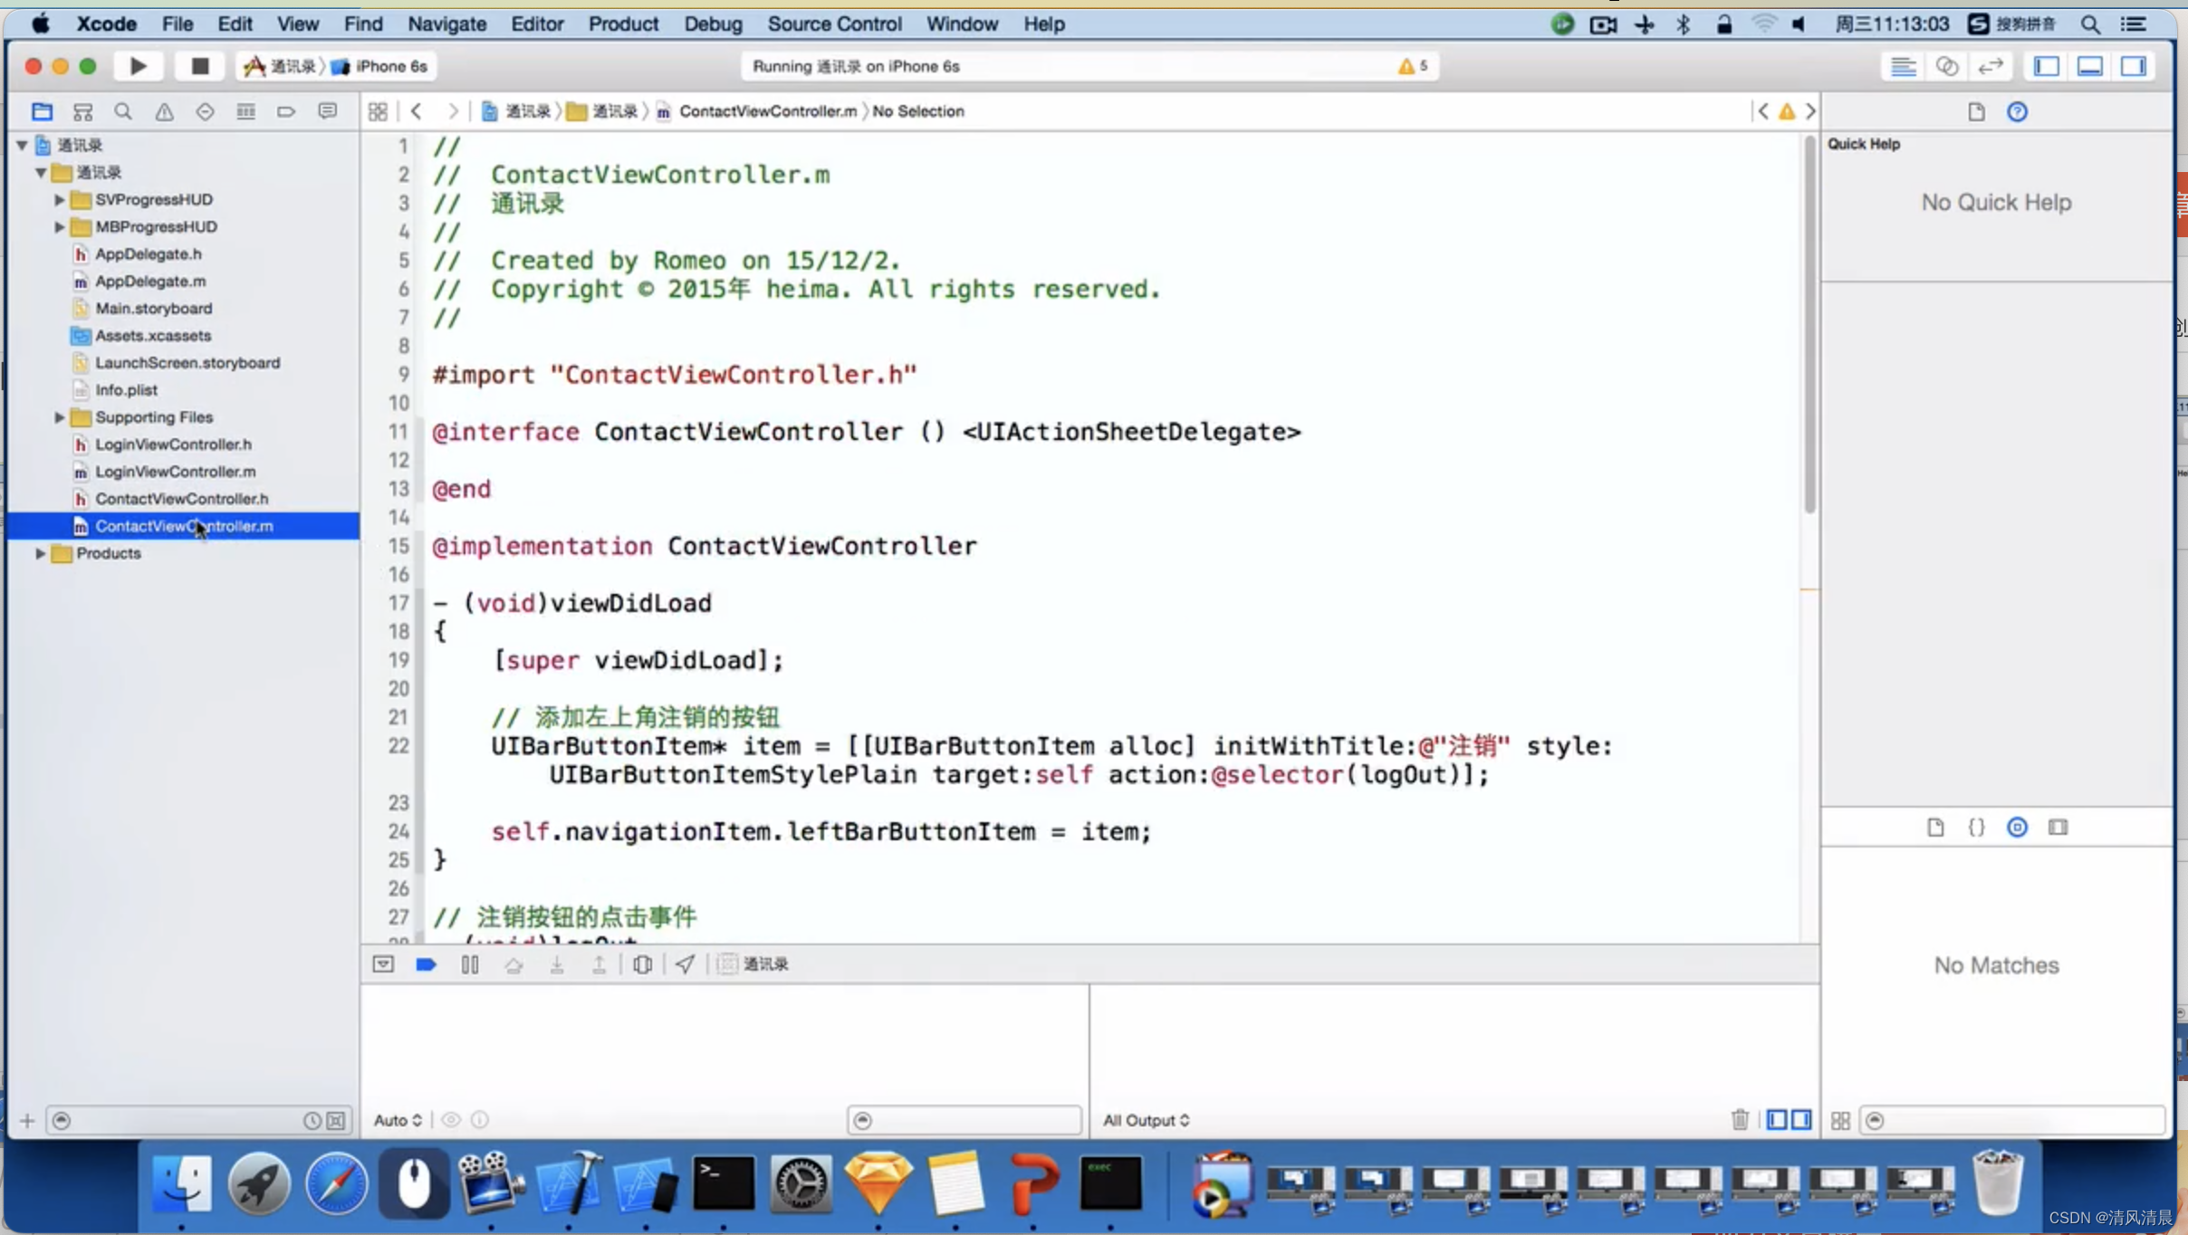The image size is (2188, 1235).
Task: Expand the SVProgressHUD folder
Action: [x=60, y=199]
